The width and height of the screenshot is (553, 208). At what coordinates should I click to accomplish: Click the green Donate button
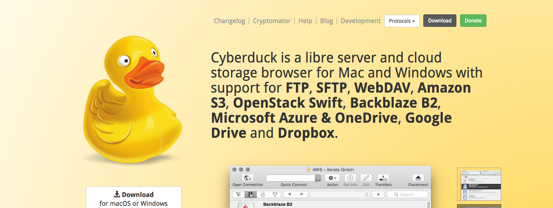473,21
